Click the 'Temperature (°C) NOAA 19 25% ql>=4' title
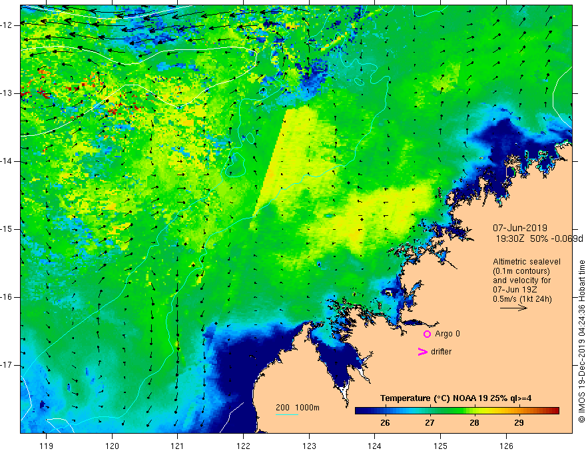Viewport: 586px width, 453px height. pos(456,398)
